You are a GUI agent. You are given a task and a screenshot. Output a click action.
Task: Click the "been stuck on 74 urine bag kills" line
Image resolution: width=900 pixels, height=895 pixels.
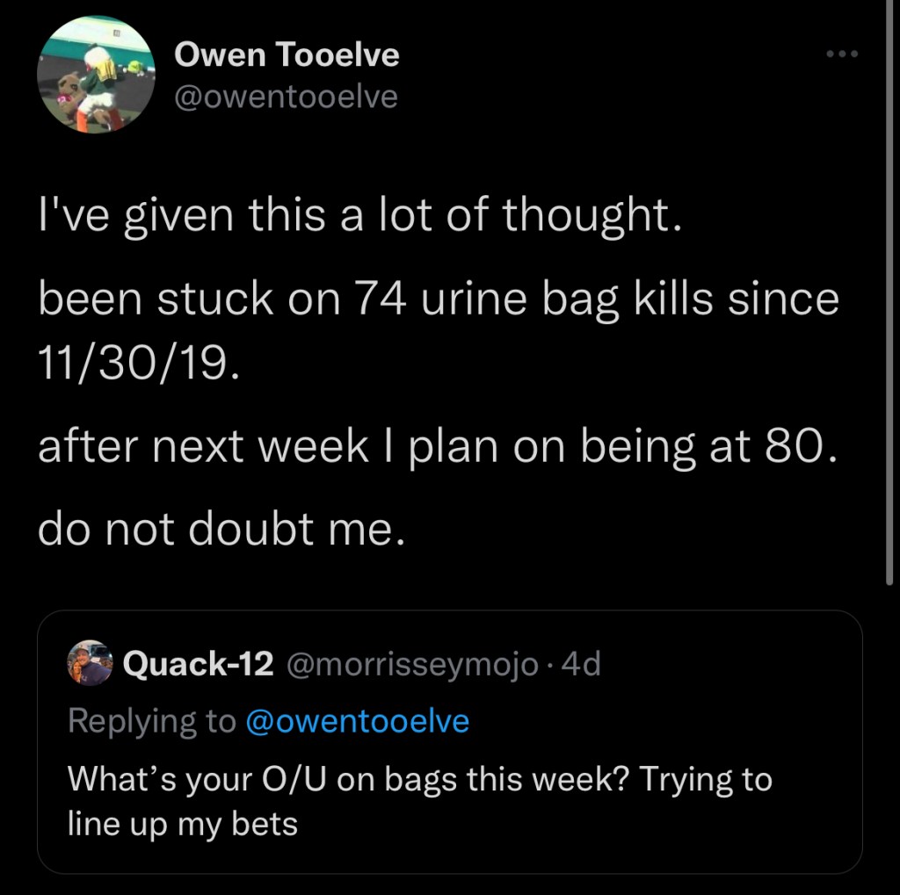pos(438,299)
